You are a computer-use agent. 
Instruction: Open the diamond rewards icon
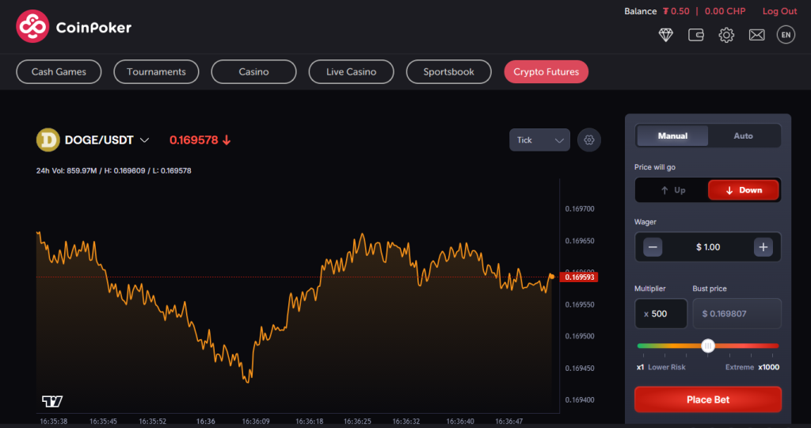point(665,35)
